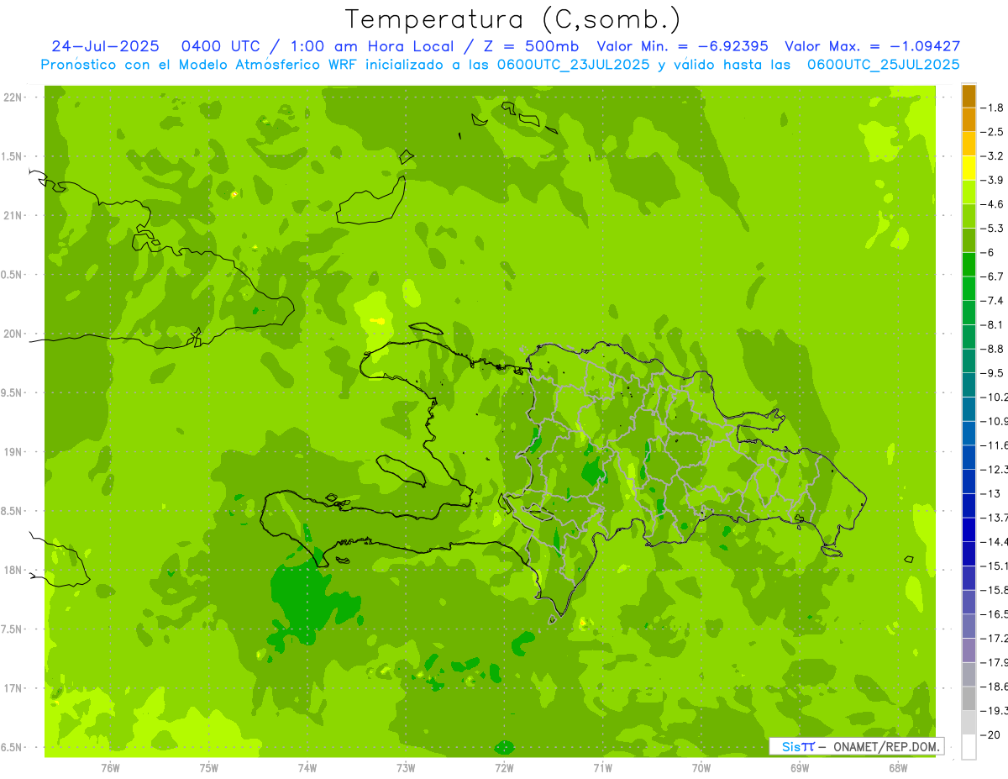Select the teal swatch between -9.5 and -10.2

pos(969,385)
